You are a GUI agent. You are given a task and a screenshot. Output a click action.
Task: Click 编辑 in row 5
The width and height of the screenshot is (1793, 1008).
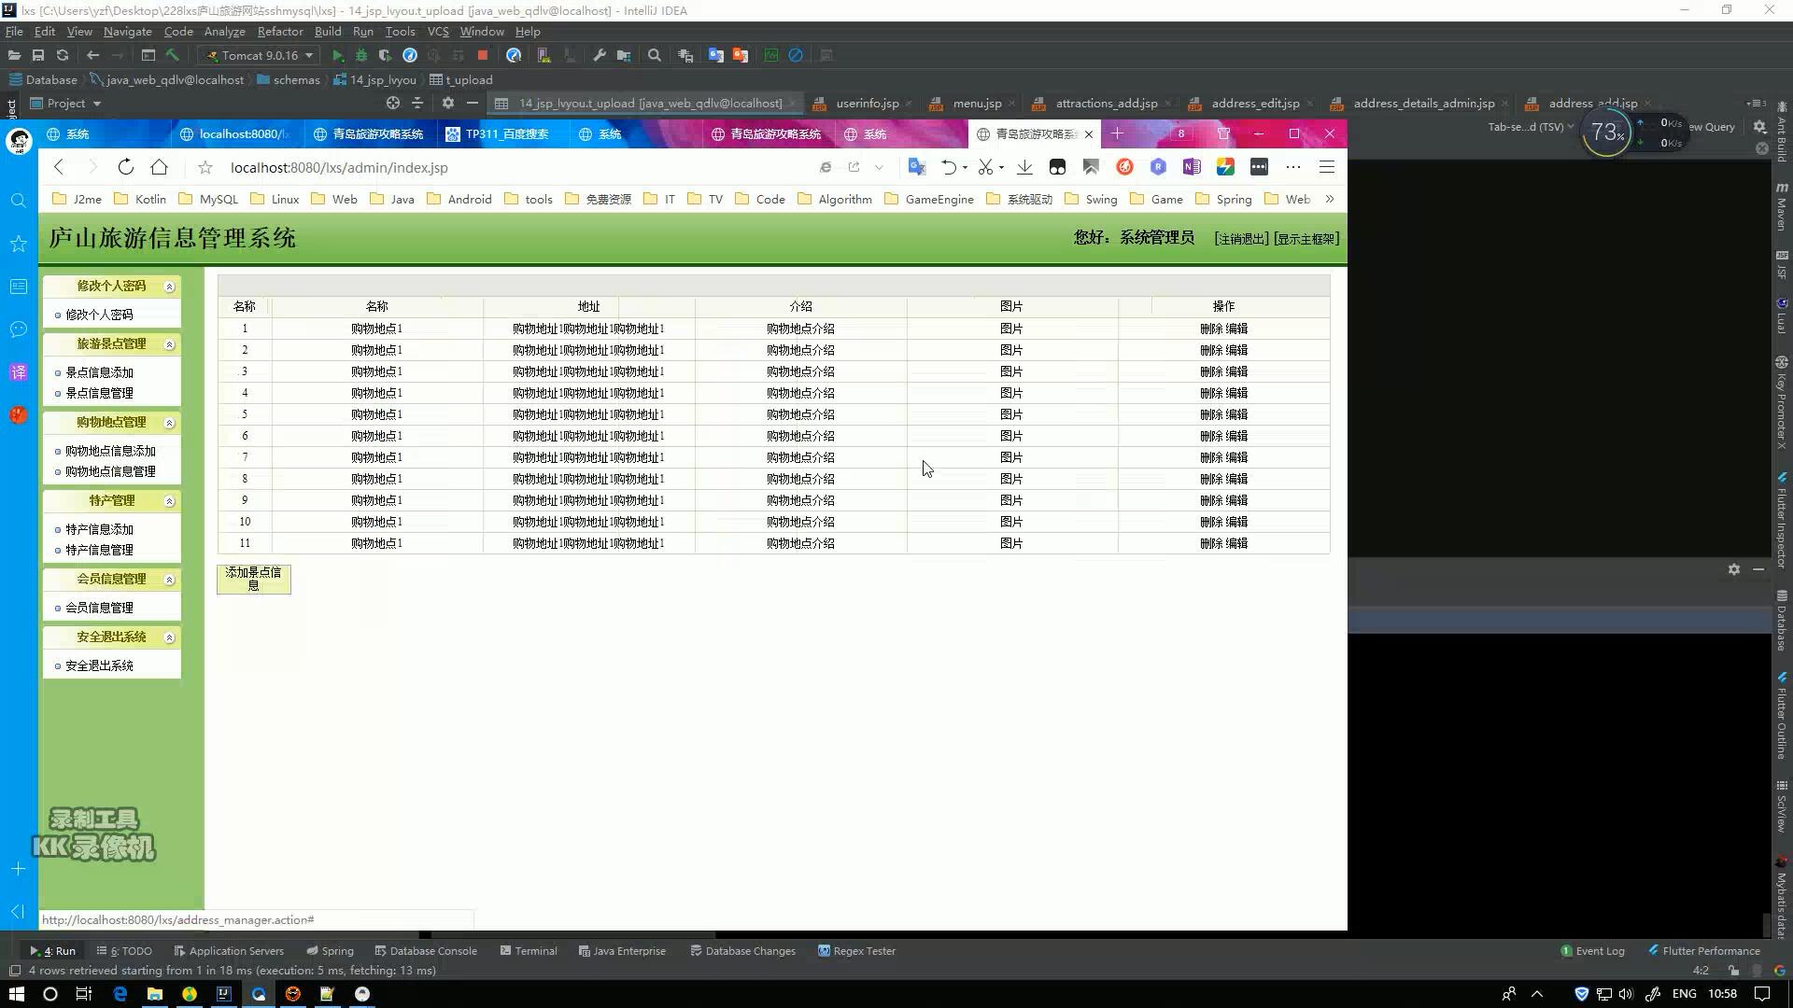(x=1236, y=414)
